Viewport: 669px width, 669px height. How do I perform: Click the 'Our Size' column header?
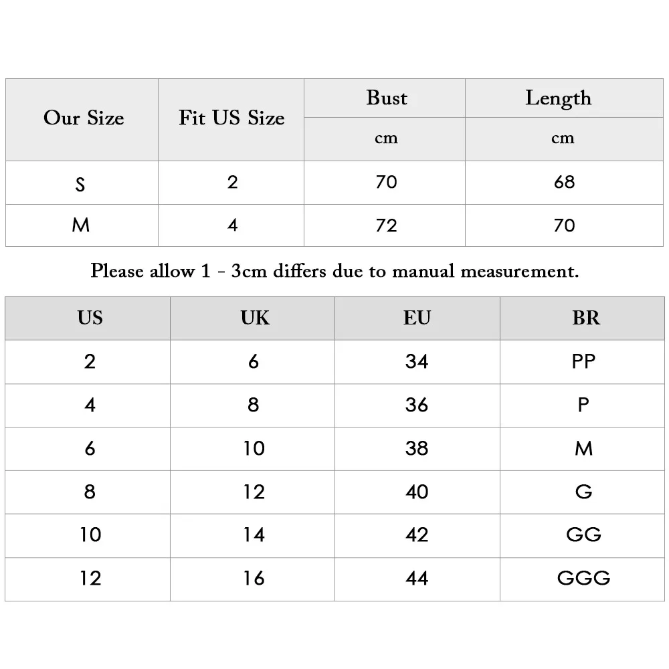tap(82, 120)
